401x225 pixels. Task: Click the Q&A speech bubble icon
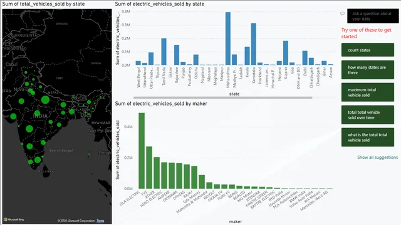pyautogui.click(x=343, y=14)
